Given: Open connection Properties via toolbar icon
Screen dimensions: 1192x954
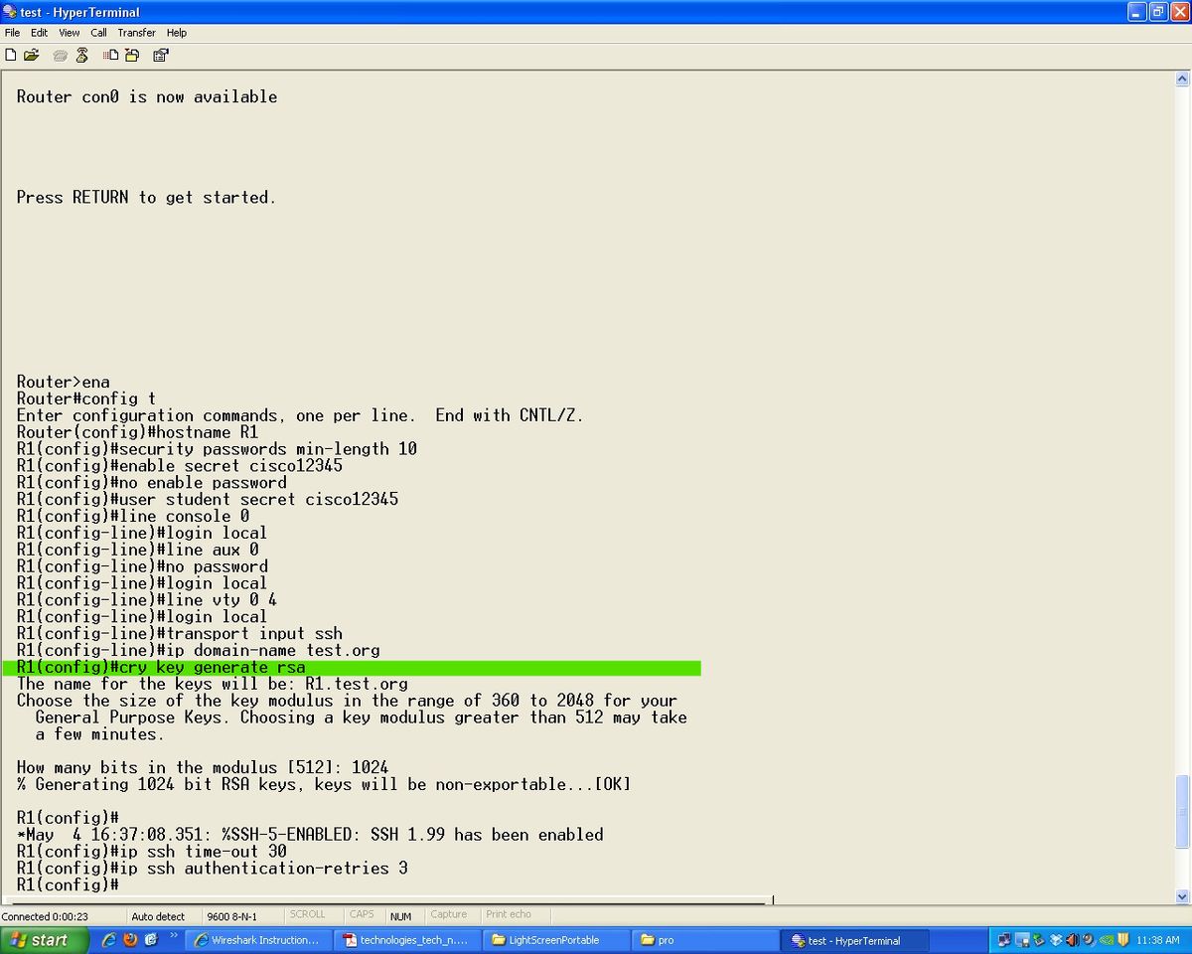Looking at the screenshot, I should (160, 55).
